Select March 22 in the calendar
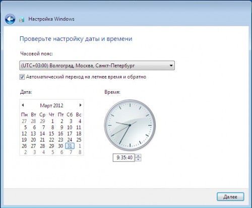 point(51,140)
